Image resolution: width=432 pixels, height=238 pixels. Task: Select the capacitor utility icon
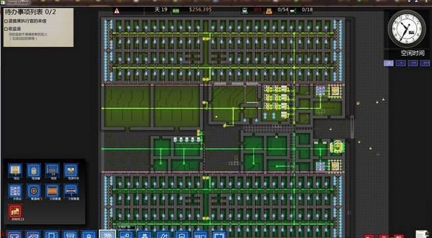(34, 170)
